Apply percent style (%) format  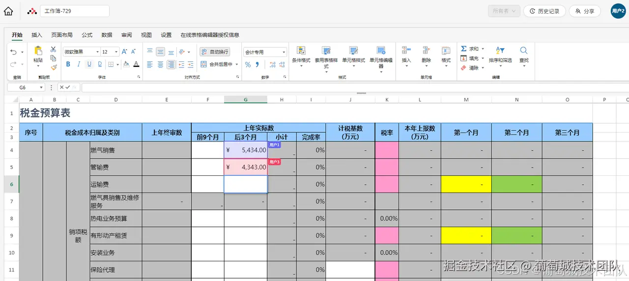coord(248,64)
